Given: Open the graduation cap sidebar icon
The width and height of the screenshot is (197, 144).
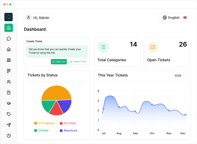Looking at the screenshot, I should click(x=9, y=103).
